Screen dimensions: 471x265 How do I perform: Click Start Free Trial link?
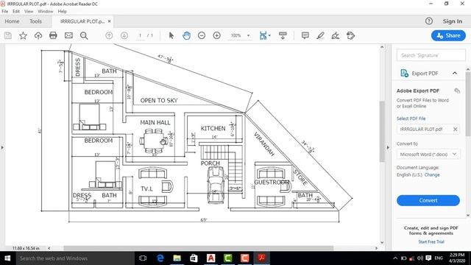point(431,242)
